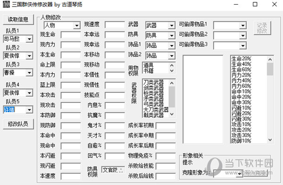Click the 防具权限 list showing 文官防
The width and height of the screenshot is (283, 185).
[x=113, y=170]
